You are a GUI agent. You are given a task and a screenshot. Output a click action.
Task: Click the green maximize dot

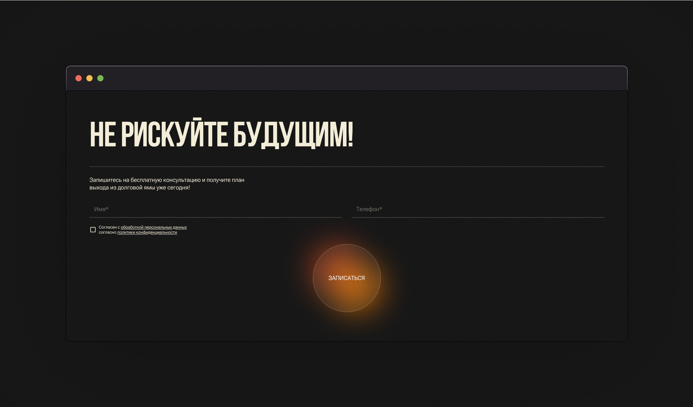[x=100, y=78]
